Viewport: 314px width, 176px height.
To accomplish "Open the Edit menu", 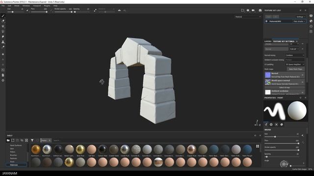I will point(9,6).
